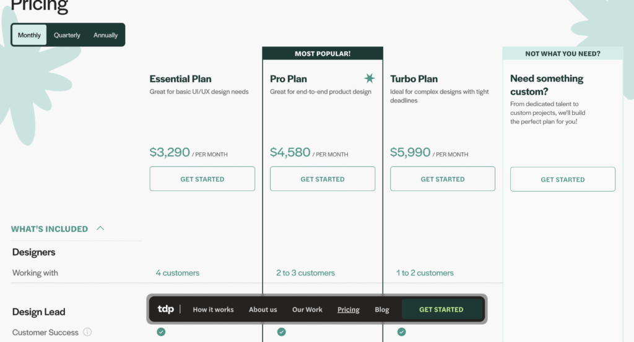The image size is (634, 342).
Task: Click Turbo Plan Customer Success checkmark
Action: (401, 332)
